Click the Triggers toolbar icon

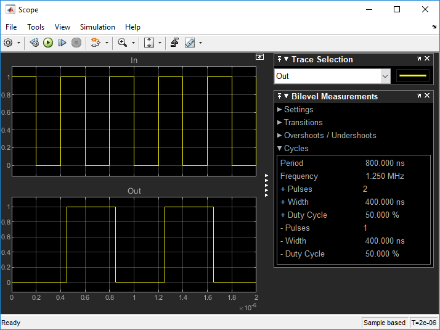[x=175, y=43]
